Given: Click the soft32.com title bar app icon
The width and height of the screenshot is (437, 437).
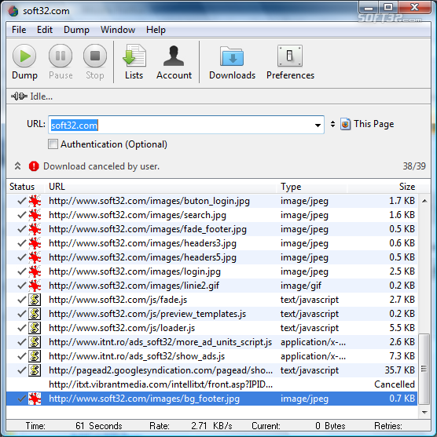Looking at the screenshot, I should [13, 11].
